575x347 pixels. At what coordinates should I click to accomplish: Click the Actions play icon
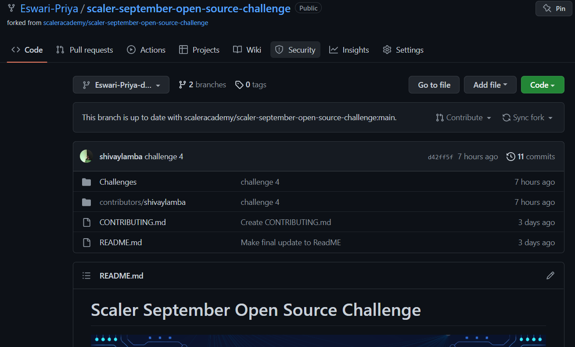point(130,50)
